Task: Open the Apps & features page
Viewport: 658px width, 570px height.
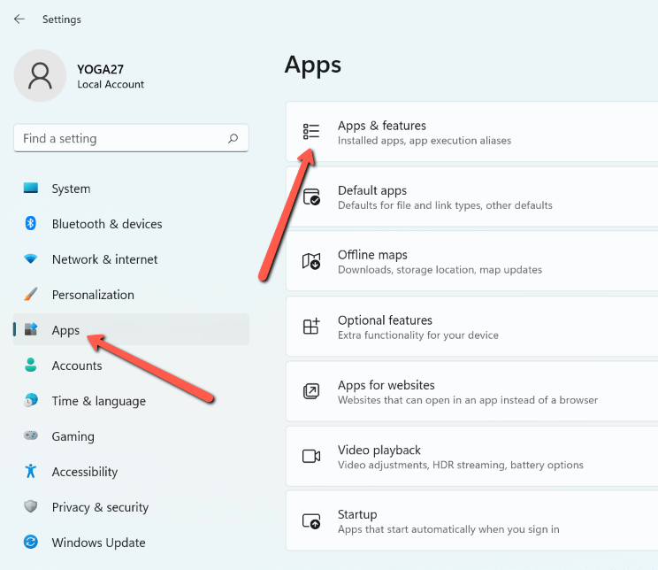Action: [x=472, y=132]
